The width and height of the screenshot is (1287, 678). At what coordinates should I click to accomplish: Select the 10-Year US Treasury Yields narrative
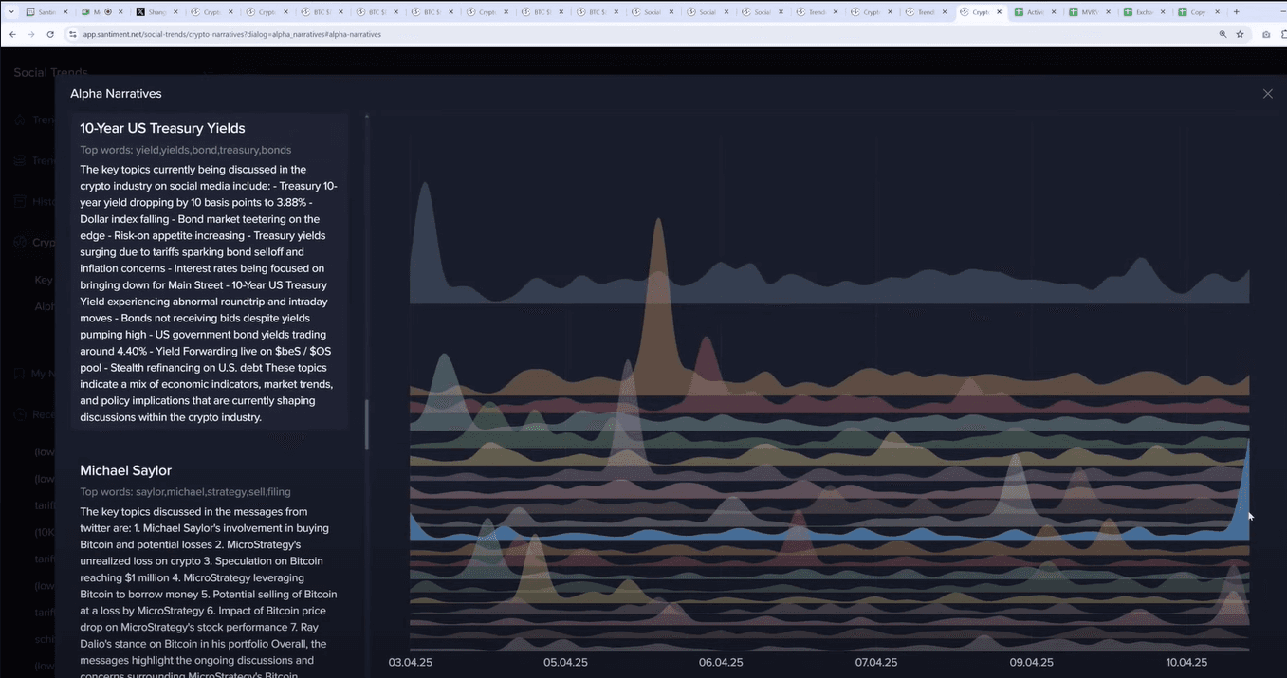point(162,128)
